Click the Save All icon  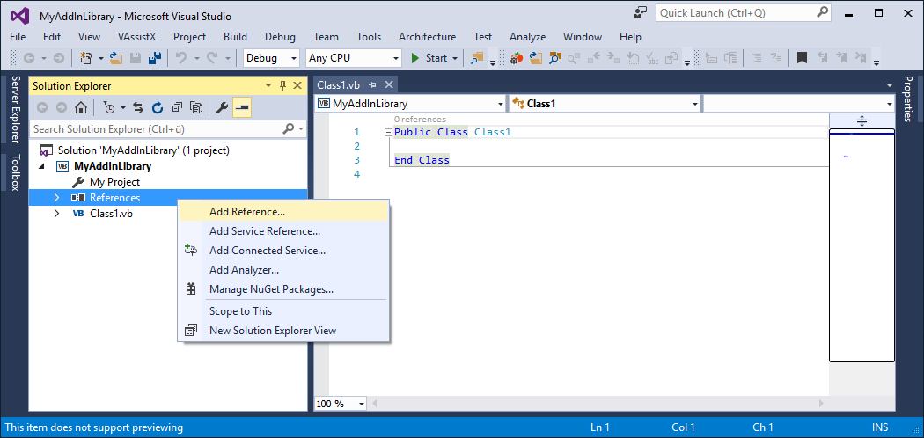point(154,58)
